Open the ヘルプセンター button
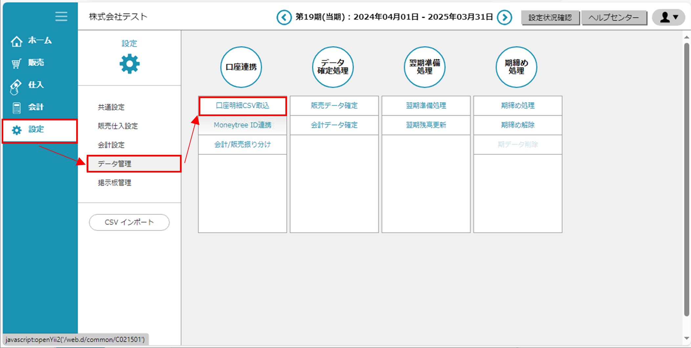The image size is (691, 348). [x=613, y=18]
